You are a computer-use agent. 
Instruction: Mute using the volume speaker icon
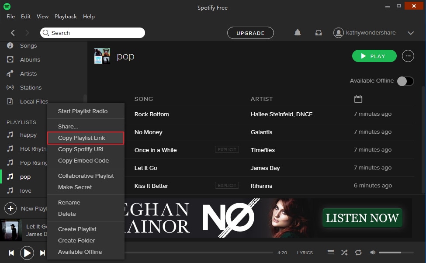tap(373, 253)
